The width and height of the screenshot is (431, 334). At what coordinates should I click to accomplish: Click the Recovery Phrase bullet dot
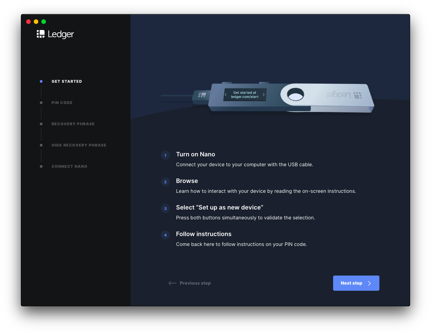(x=41, y=124)
